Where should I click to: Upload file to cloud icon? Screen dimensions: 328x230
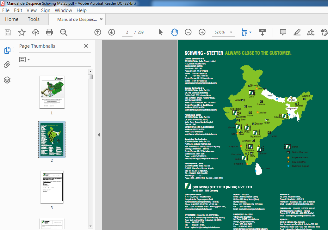(35, 32)
